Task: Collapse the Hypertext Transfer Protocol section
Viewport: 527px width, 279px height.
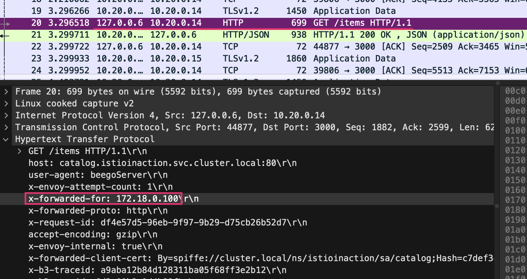Action: (6, 139)
